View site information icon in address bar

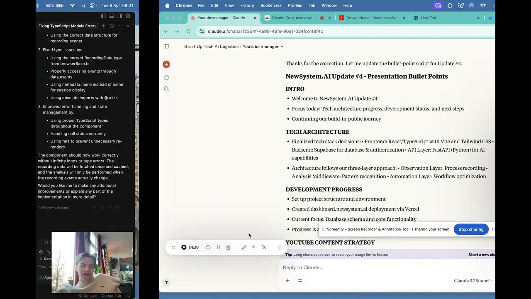coord(202,31)
